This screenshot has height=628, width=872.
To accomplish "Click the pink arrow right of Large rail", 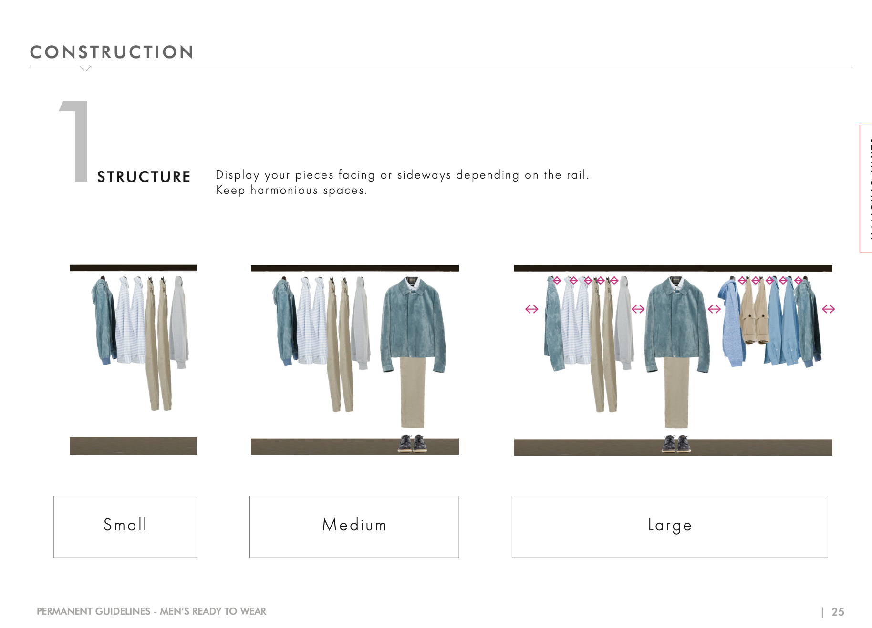I will pos(829,309).
